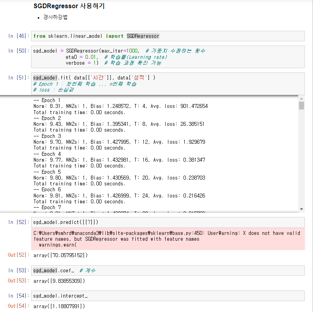Click the 'Avg. loss: 0.216426' line
Viewport: 313px width, 312px height.
119,196
